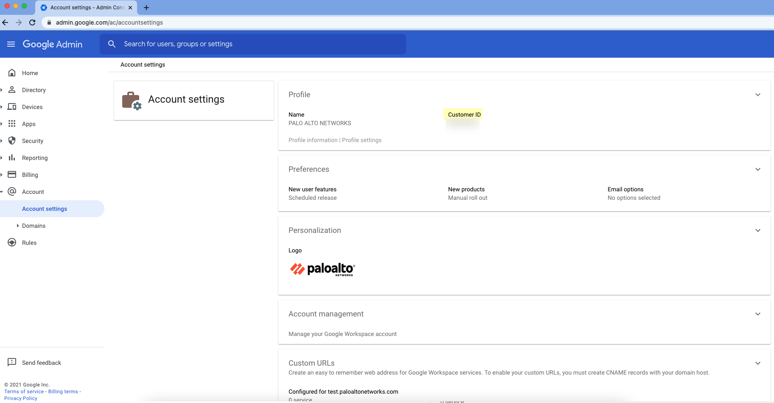The width and height of the screenshot is (774, 403).
Task: Click the Reporting bar chart icon
Action: click(x=12, y=157)
